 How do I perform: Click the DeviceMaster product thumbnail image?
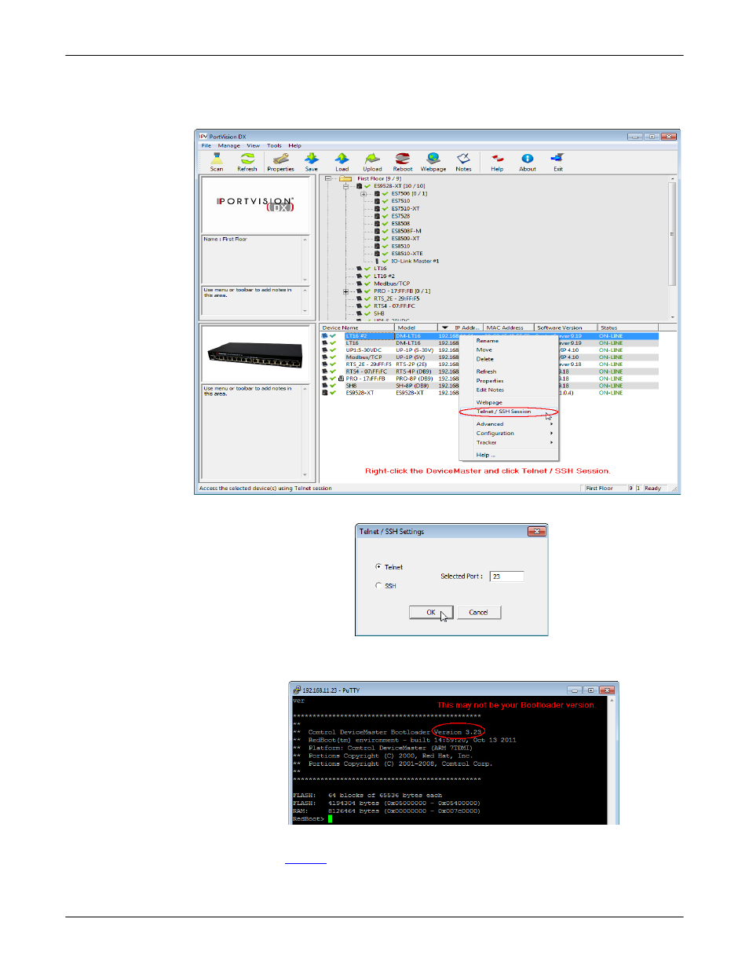[x=255, y=354]
